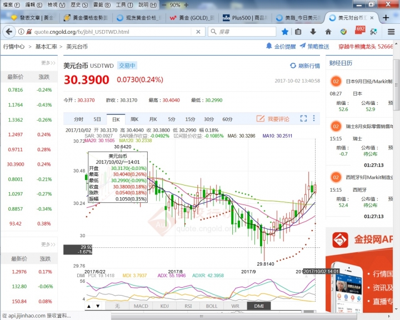Image resolution: width=400 pixels, height=320 pixels.
Task: Enable the MACD indicator
Action: pos(141,306)
